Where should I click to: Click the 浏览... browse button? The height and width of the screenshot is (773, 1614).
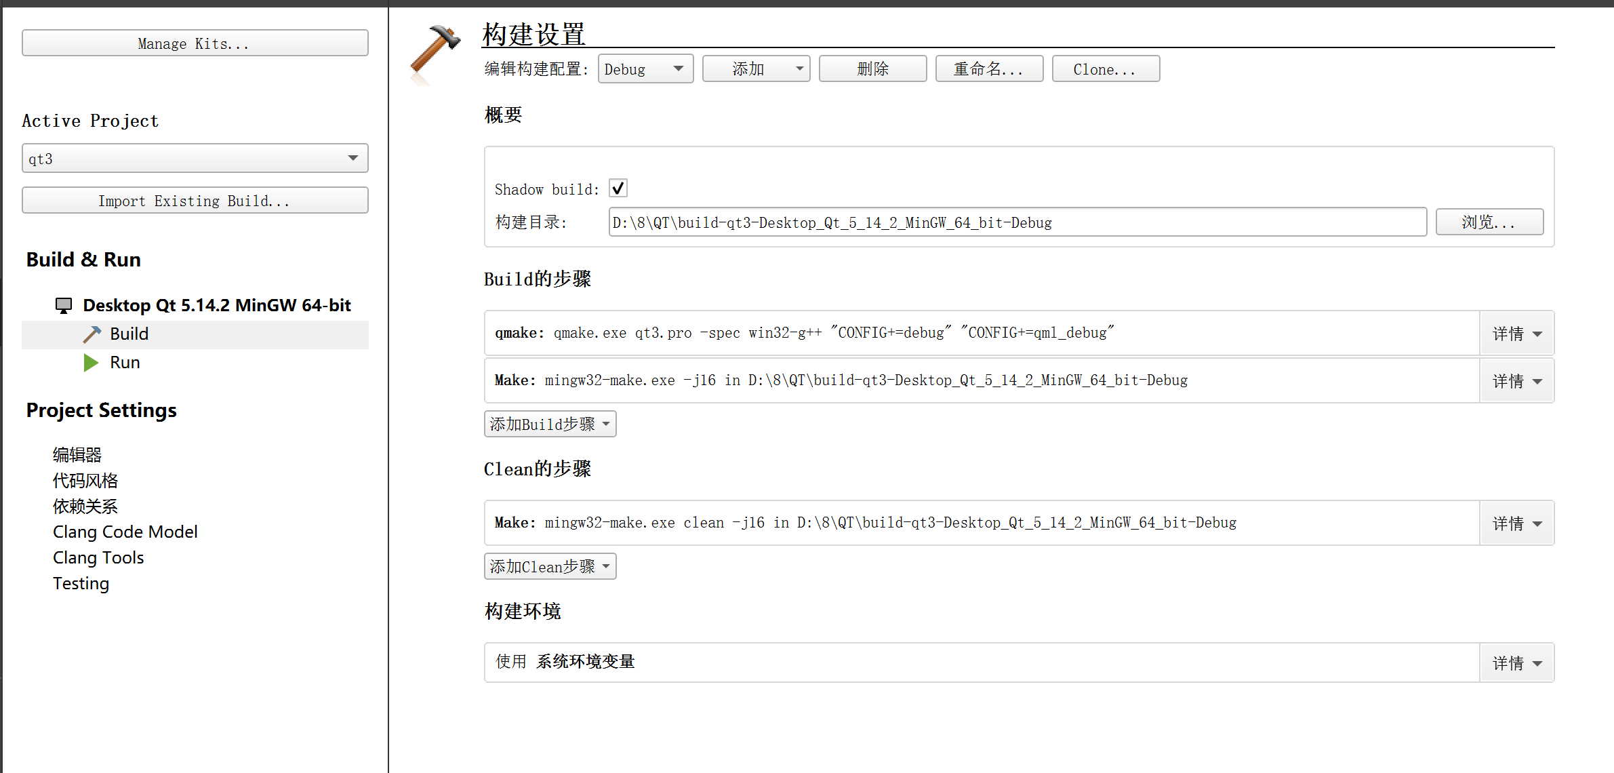1489,222
